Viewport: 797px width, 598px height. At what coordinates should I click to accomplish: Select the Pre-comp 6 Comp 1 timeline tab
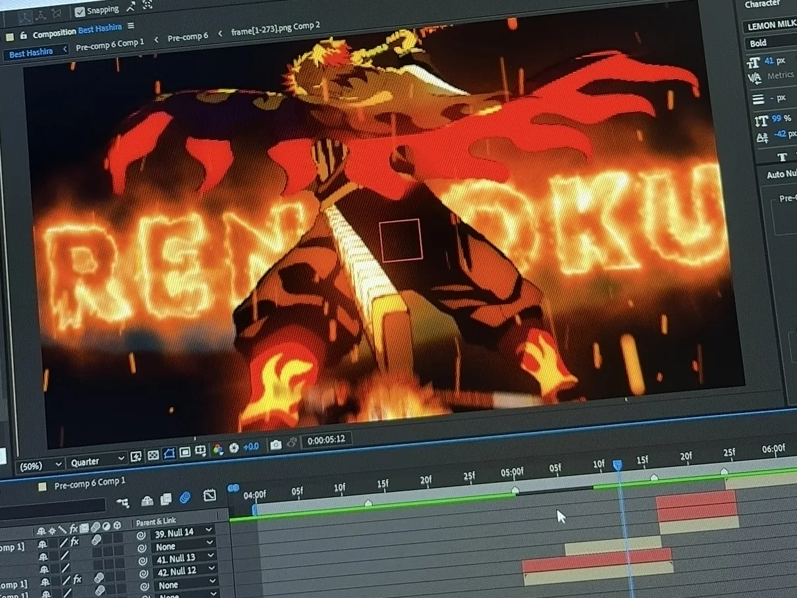click(90, 484)
